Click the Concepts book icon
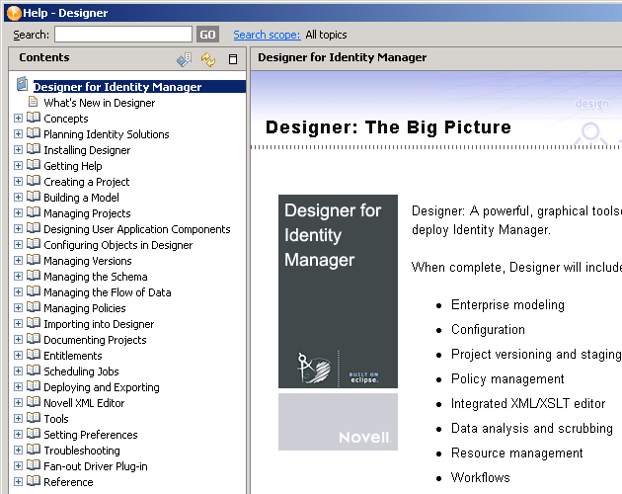The image size is (622, 494). 34,118
